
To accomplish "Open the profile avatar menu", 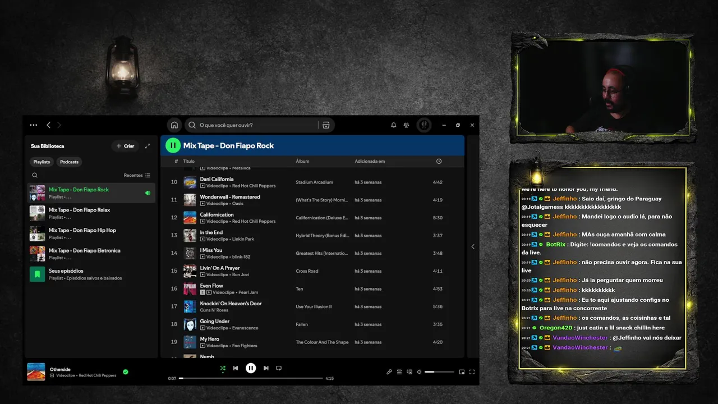I will 424,125.
